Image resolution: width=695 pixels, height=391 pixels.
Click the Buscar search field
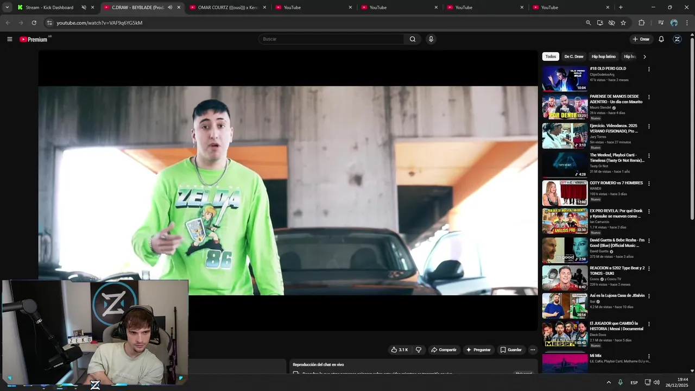coord(331,39)
